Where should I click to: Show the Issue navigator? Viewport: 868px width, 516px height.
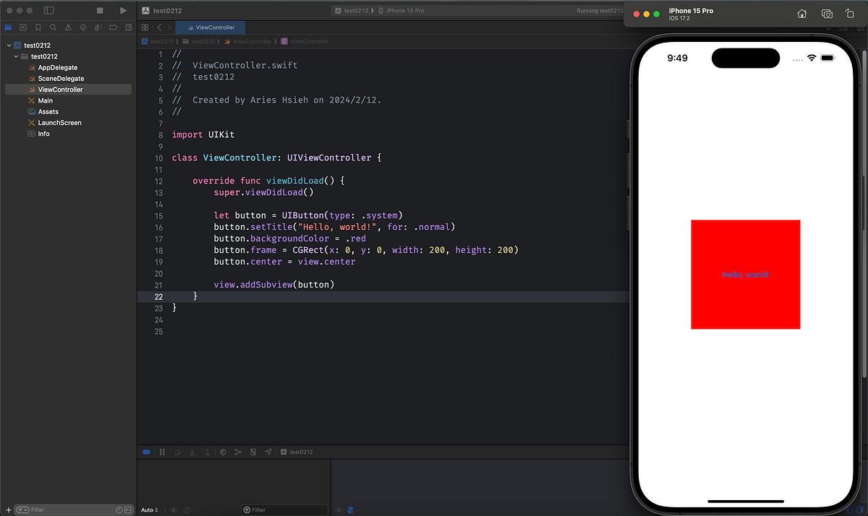pyautogui.click(x=68, y=27)
